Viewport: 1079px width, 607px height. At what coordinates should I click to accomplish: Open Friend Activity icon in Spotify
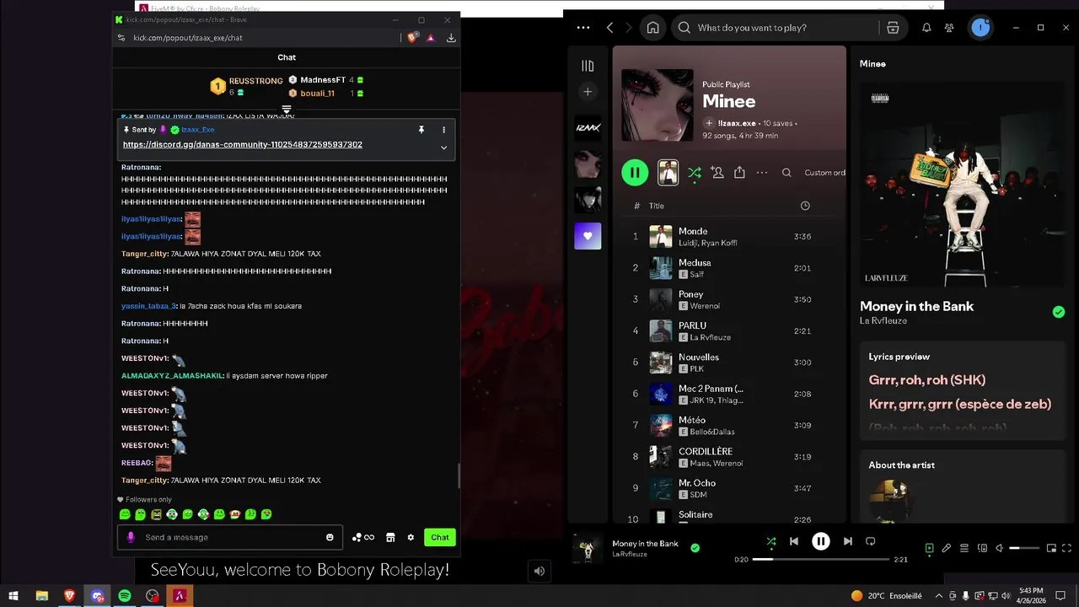click(949, 28)
